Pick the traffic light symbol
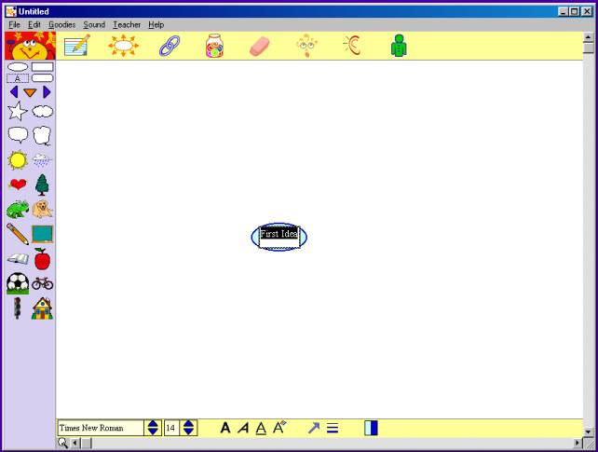598x452 pixels. 17,308
